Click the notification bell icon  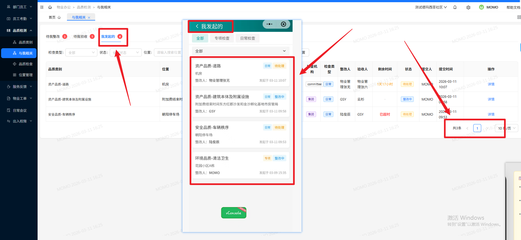point(455,7)
